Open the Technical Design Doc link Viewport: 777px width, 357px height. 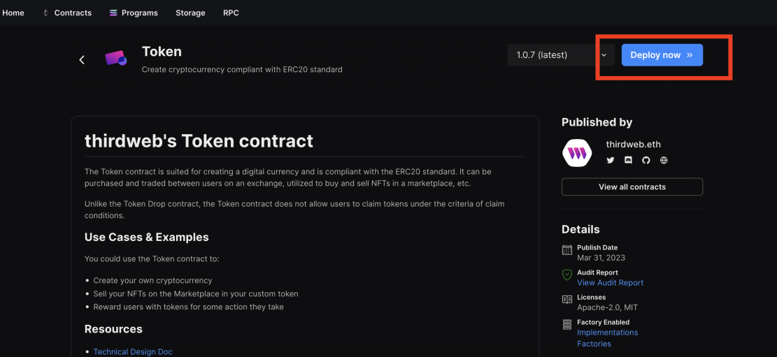pos(133,352)
